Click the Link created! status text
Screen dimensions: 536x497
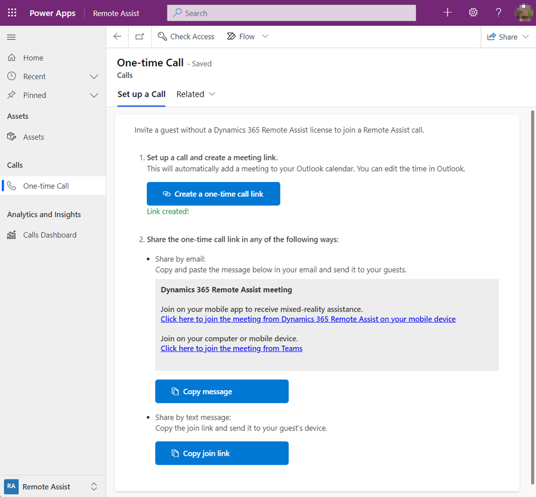[168, 211]
